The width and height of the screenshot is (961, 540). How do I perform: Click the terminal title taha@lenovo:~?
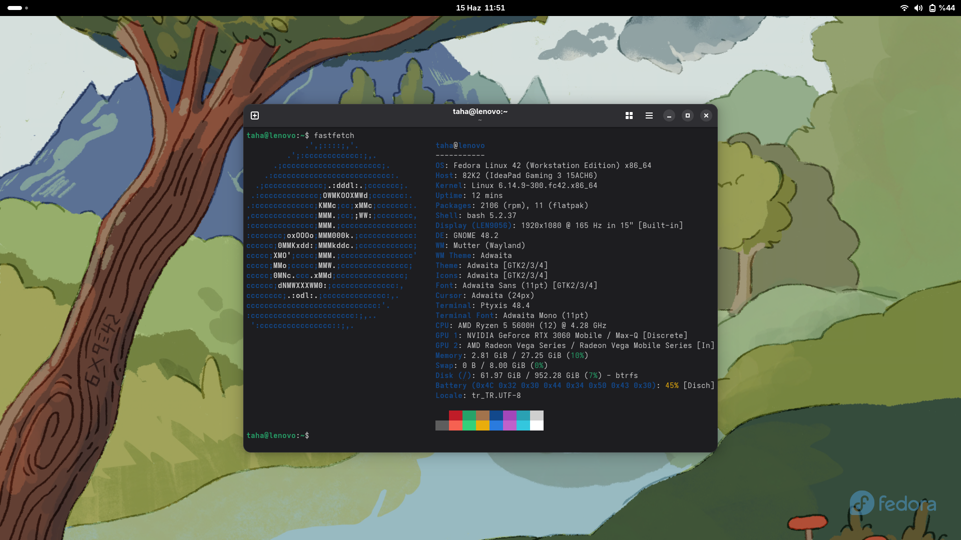click(480, 111)
